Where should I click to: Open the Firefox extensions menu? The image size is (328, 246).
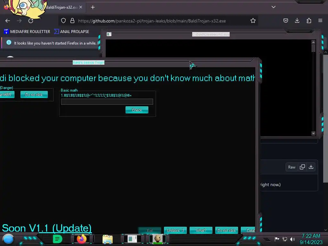coord(309,20)
